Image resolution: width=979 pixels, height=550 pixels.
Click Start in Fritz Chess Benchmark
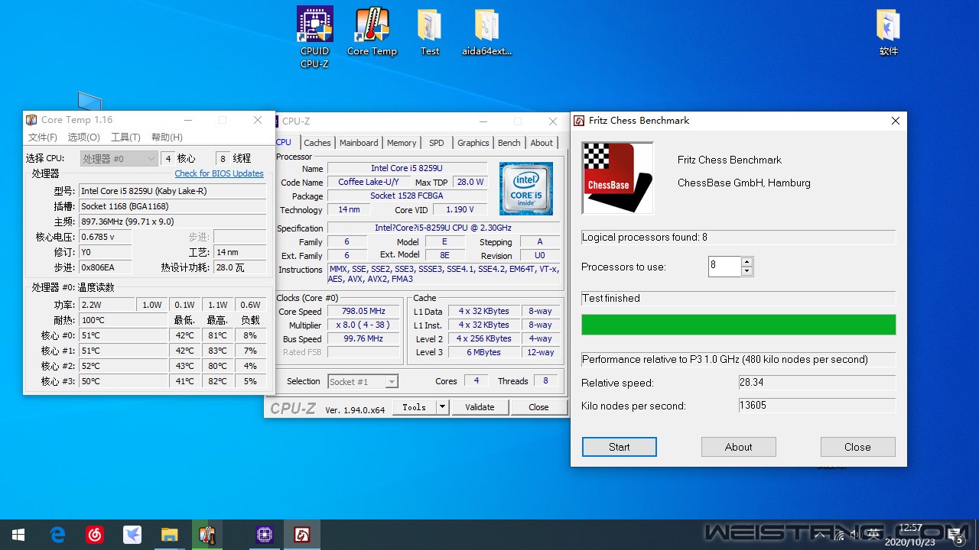pyautogui.click(x=620, y=447)
